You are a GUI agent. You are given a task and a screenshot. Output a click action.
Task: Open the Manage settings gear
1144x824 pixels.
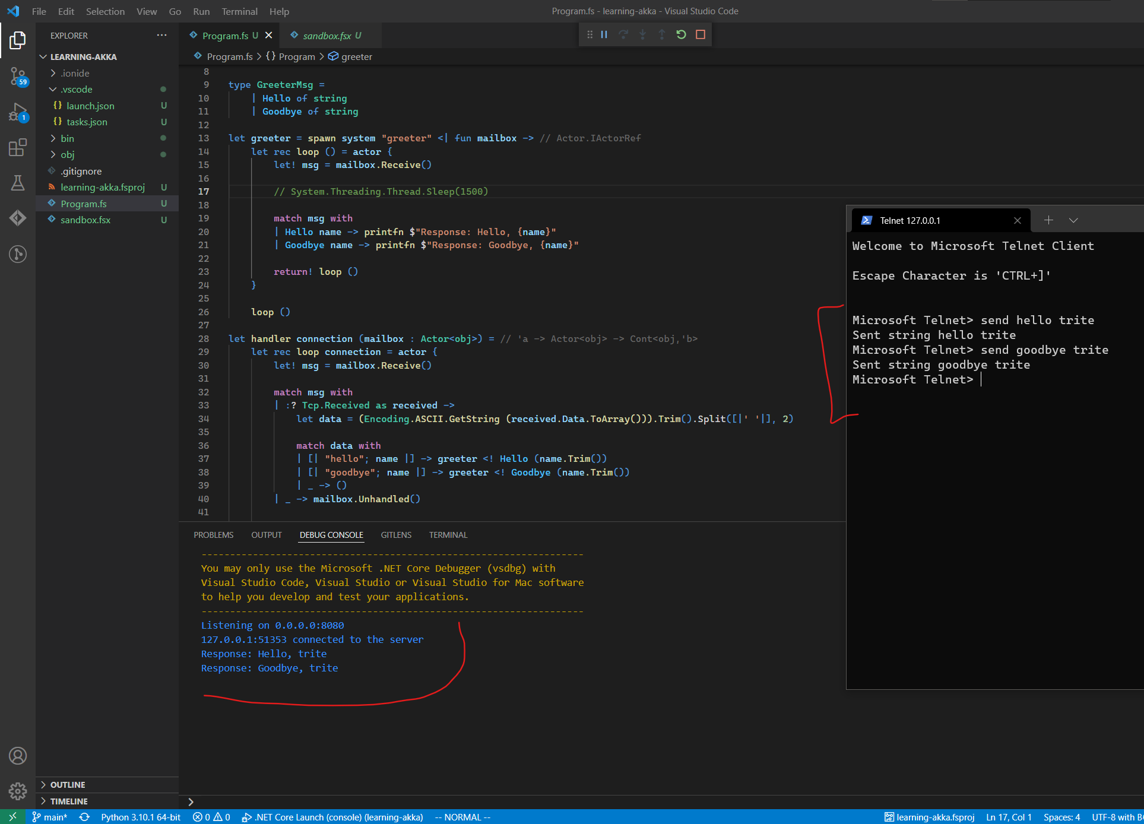point(18,791)
